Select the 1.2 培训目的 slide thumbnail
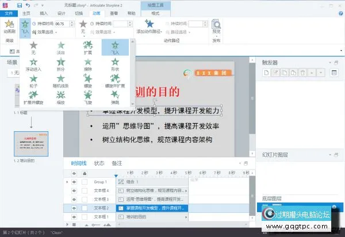The width and height of the screenshot is (345, 237). pyautogui.click(x=31, y=144)
